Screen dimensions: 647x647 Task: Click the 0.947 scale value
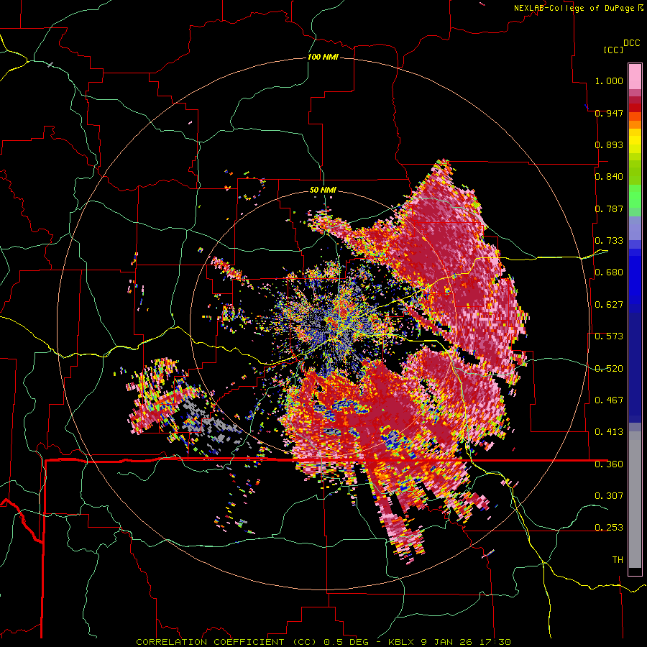click(x=609, y=113)
